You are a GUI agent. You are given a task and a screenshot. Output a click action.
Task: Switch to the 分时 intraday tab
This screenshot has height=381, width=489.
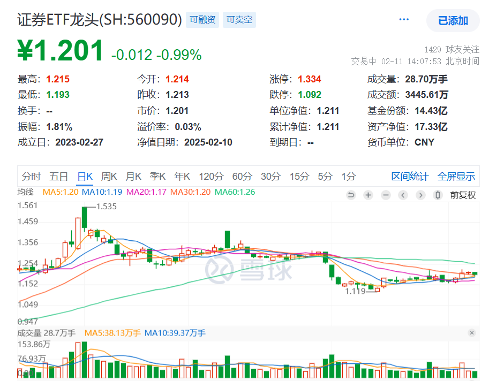(31, 176)
